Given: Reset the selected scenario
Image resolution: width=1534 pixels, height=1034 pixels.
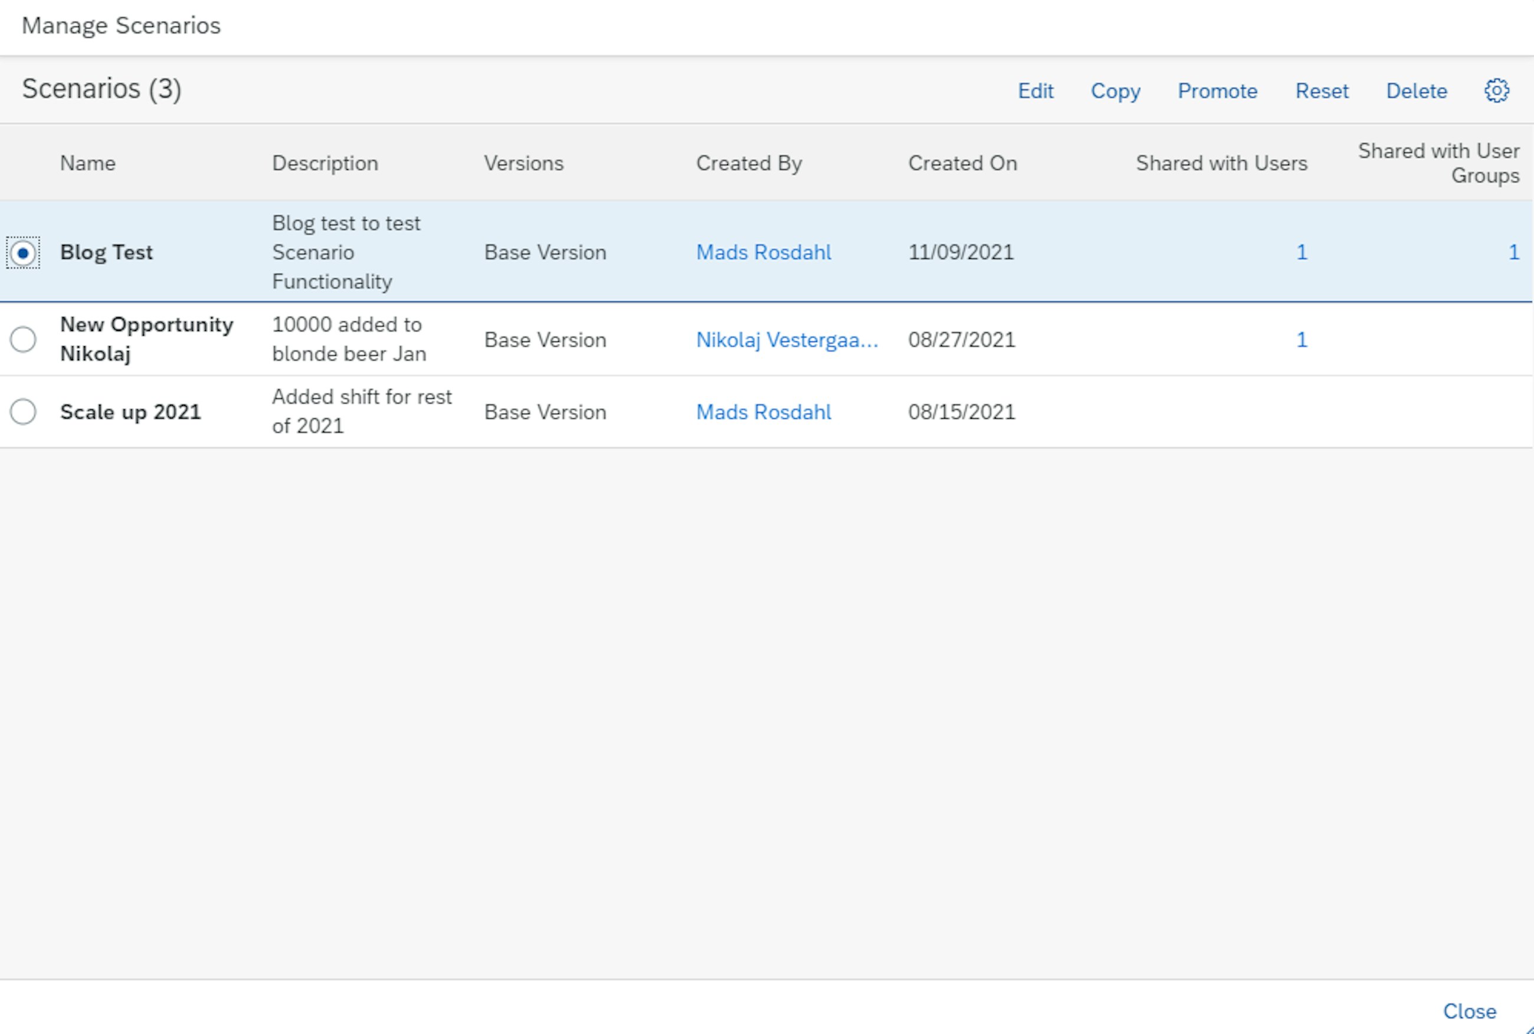Looking at the screenshot, I should coord(1322,91).
